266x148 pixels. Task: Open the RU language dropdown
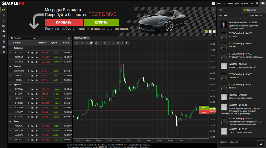[219, 3]
